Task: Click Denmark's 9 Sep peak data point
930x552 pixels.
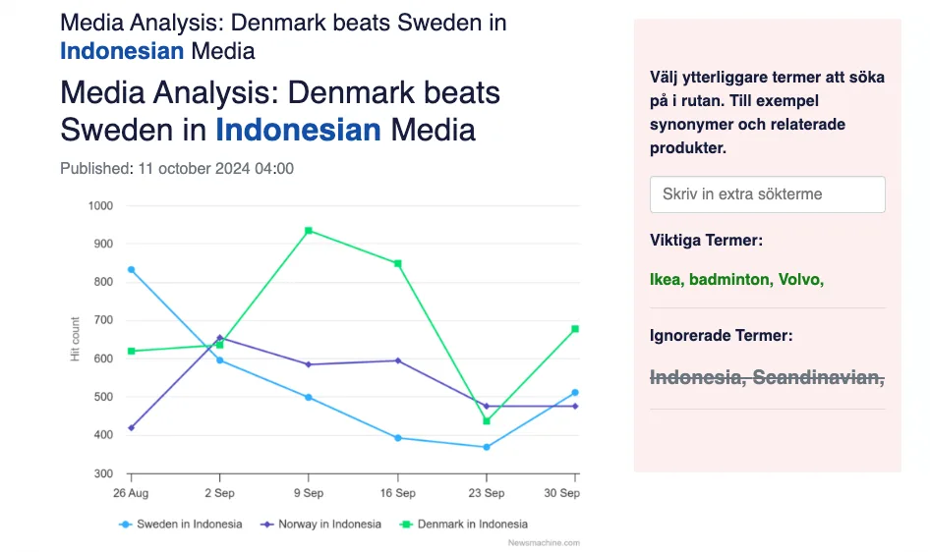Action: (309, 231)
